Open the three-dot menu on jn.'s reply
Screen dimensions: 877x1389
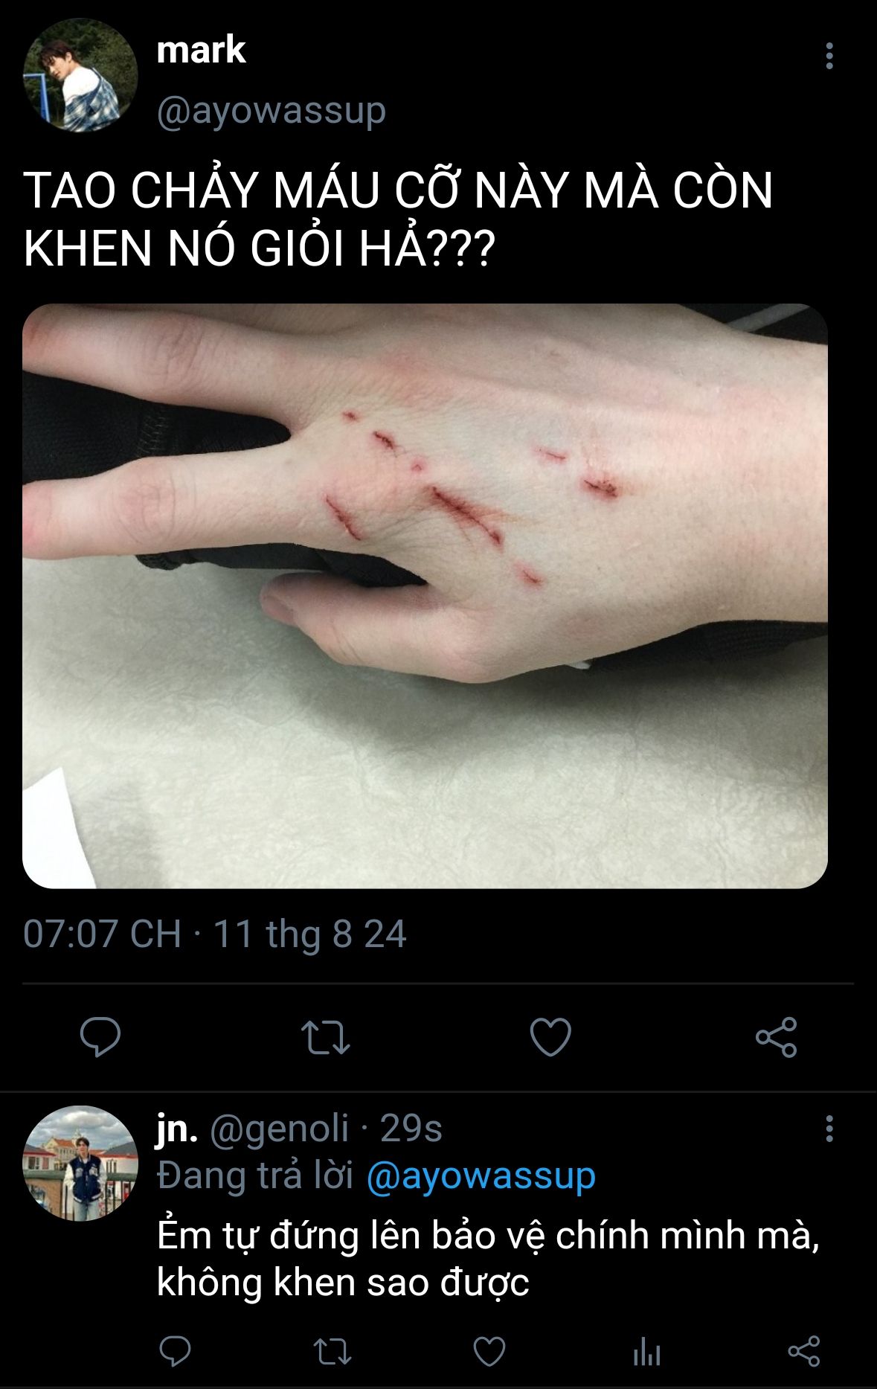point(829,1129)
